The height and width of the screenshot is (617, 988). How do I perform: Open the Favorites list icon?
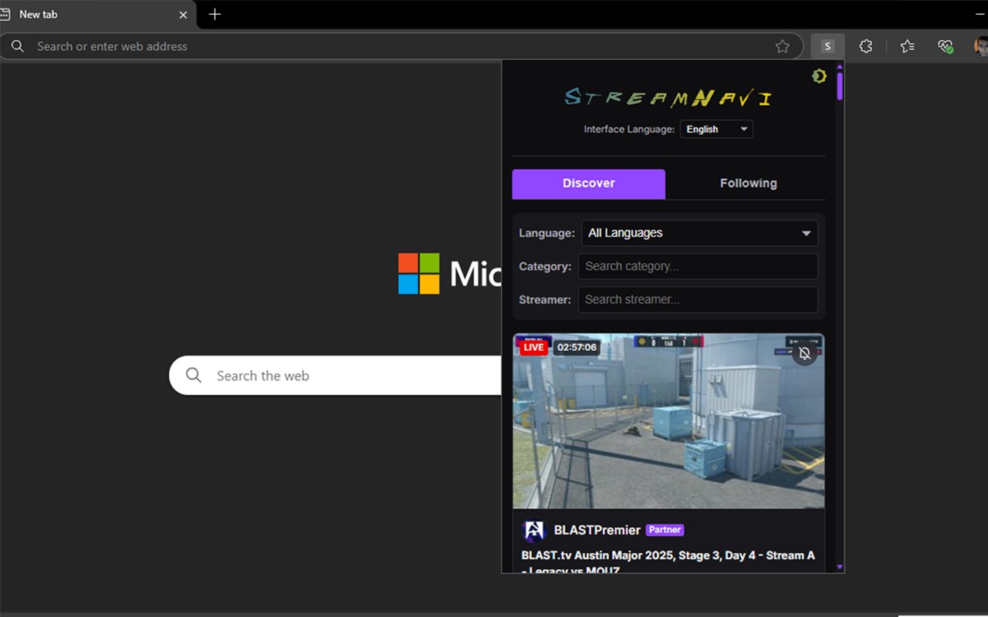[908, 46]
